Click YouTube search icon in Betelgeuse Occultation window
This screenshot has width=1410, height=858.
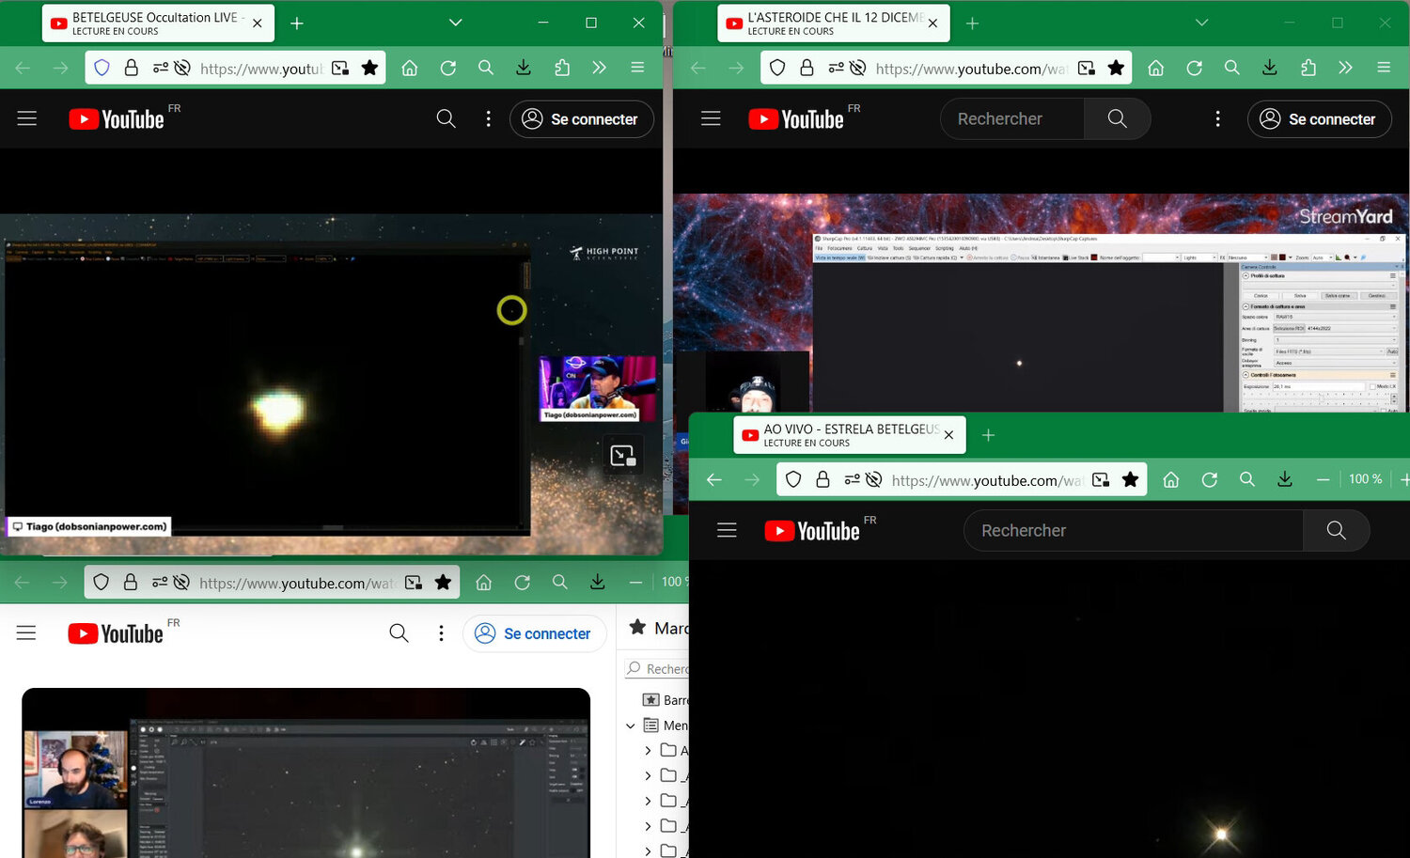[446, 118]
